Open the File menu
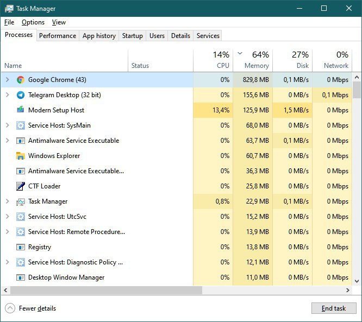The width and height of the screenshot is (362, 322). pos(9,22)
